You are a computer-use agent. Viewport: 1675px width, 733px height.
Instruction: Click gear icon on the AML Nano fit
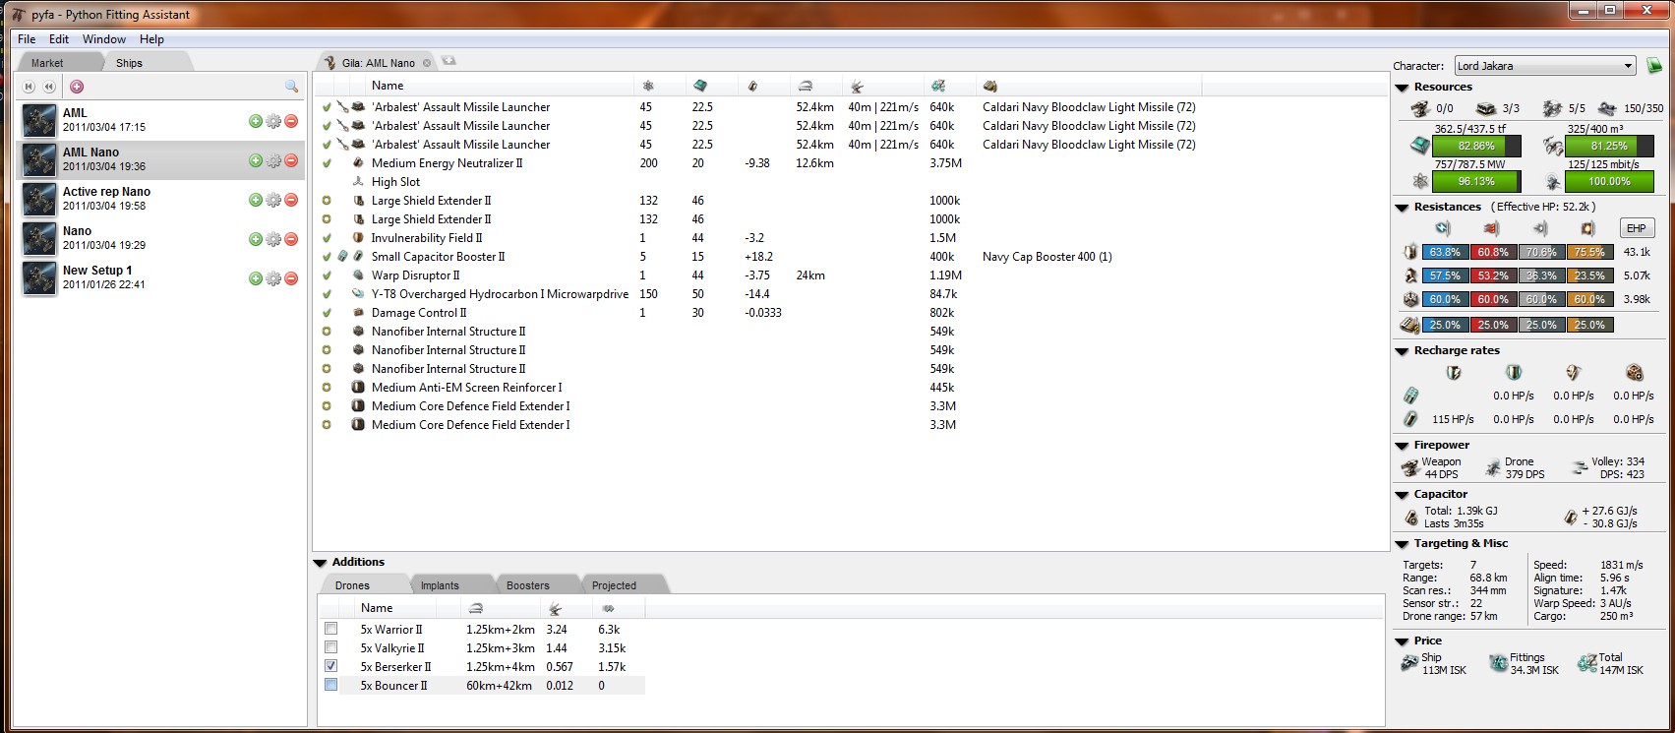tap(273, 160)
